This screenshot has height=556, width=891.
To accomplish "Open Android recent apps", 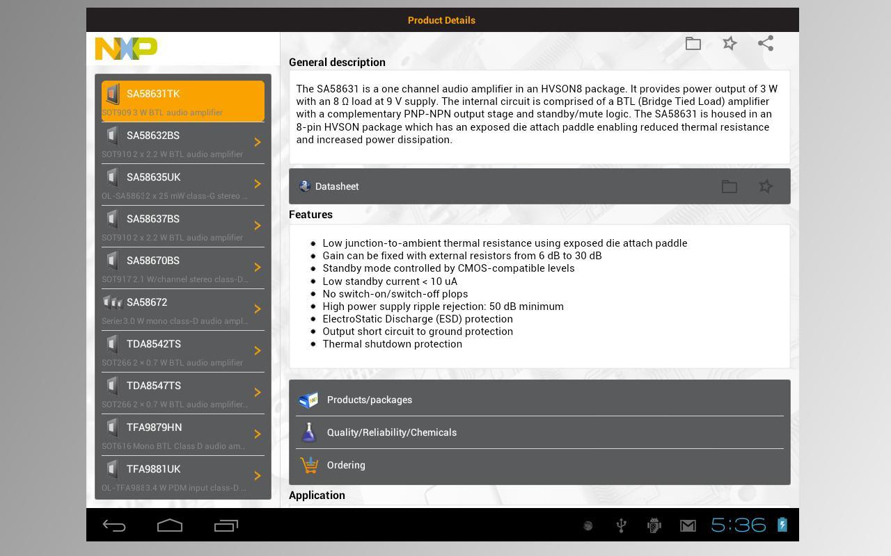I will [x=226, y=525].
